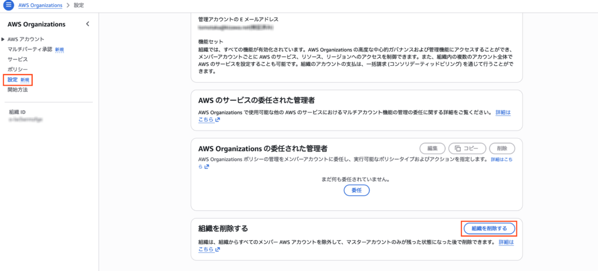Click the 組織を削除する button
The width and height of the screenshot is (598, 271).
pyautogui.click(x=489, y=228)
